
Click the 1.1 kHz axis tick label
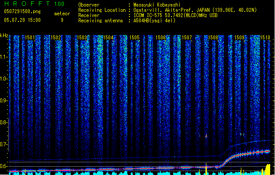pos(4,57)
